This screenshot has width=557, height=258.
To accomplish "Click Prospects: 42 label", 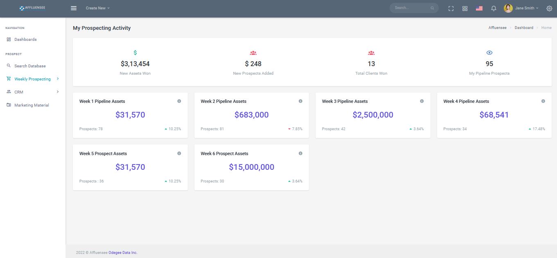I will pyautogui.click(x=334, y=129).
